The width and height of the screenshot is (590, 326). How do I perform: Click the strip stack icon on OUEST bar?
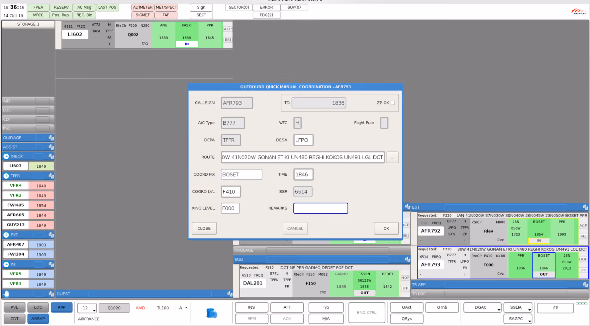pos(230,294)
